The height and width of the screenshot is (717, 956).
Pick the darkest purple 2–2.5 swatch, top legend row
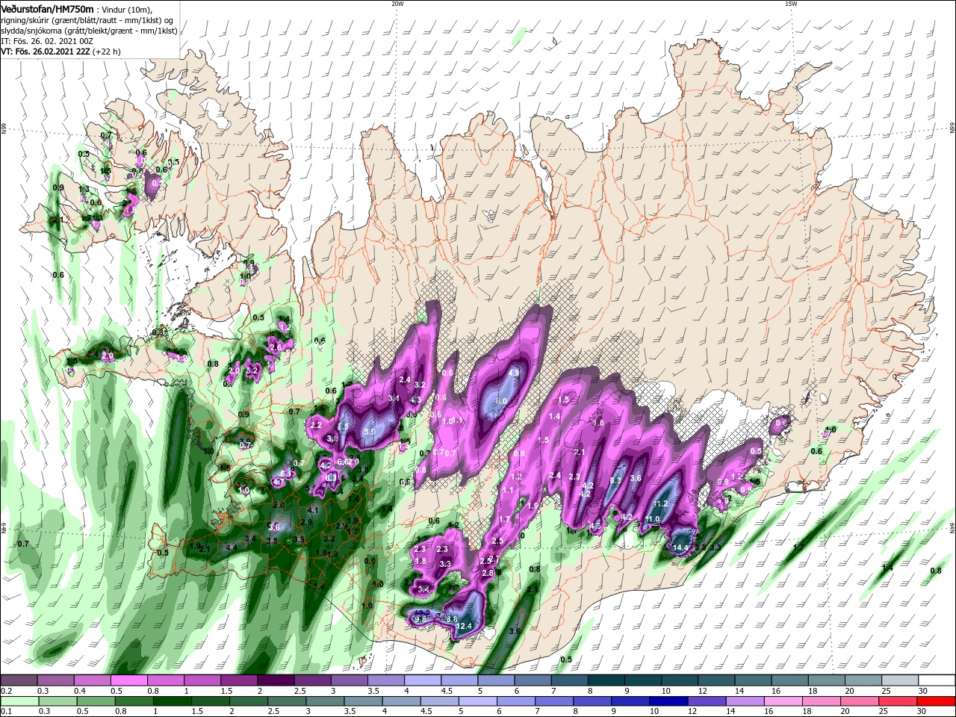[275, 680]
